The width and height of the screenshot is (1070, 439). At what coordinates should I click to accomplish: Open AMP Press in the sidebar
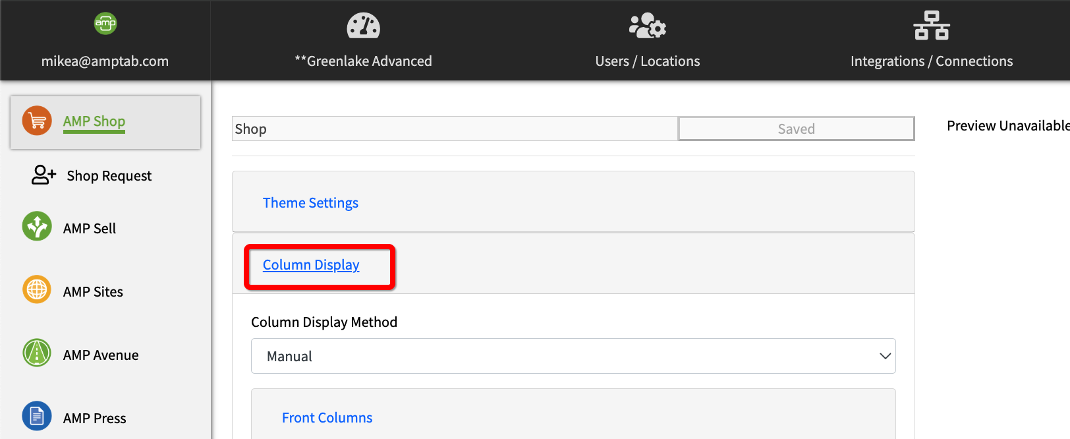tap(95, 419)
